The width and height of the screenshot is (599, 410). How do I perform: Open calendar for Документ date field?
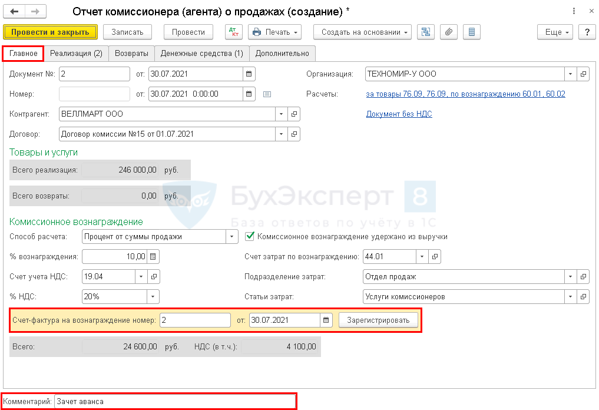click(x=249, y=74)
